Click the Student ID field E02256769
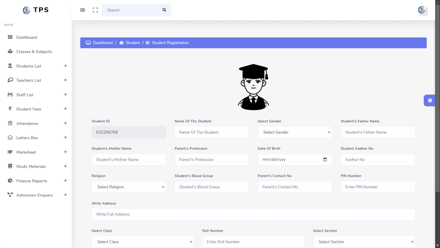 coord(129,132)
